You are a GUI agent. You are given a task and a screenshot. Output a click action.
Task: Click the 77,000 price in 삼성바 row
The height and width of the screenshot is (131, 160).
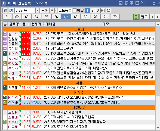coord(36,102)
